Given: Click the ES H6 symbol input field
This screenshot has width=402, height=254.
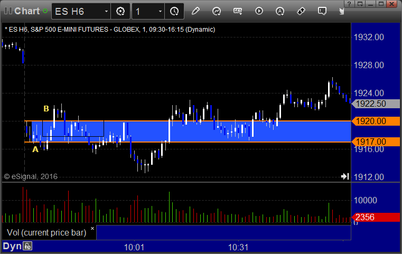Looking at the screenshot, I should tap(81, 11).
